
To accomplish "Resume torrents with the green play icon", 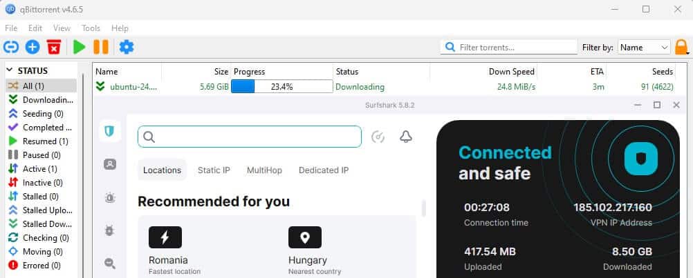I will point(80,47).
